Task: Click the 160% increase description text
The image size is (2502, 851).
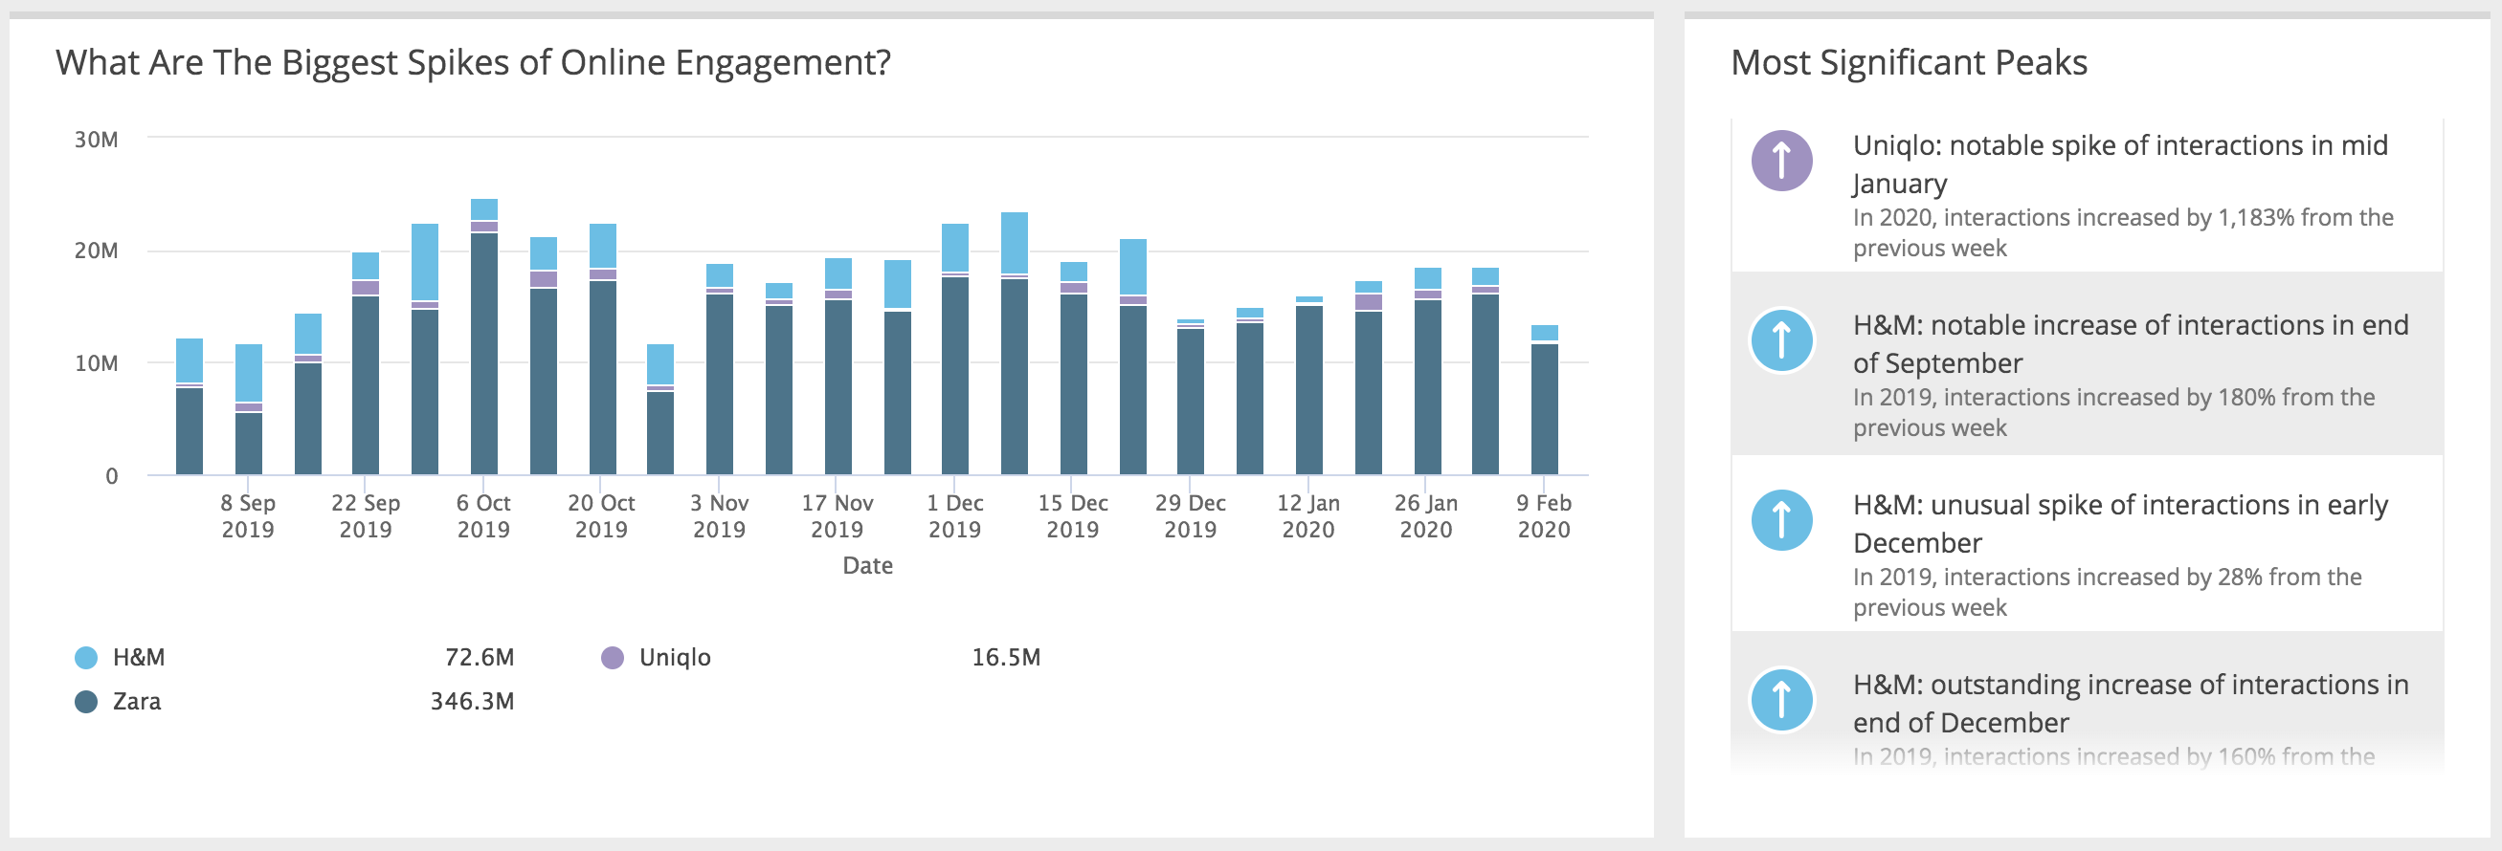Action: click(x=2113, y=757)
